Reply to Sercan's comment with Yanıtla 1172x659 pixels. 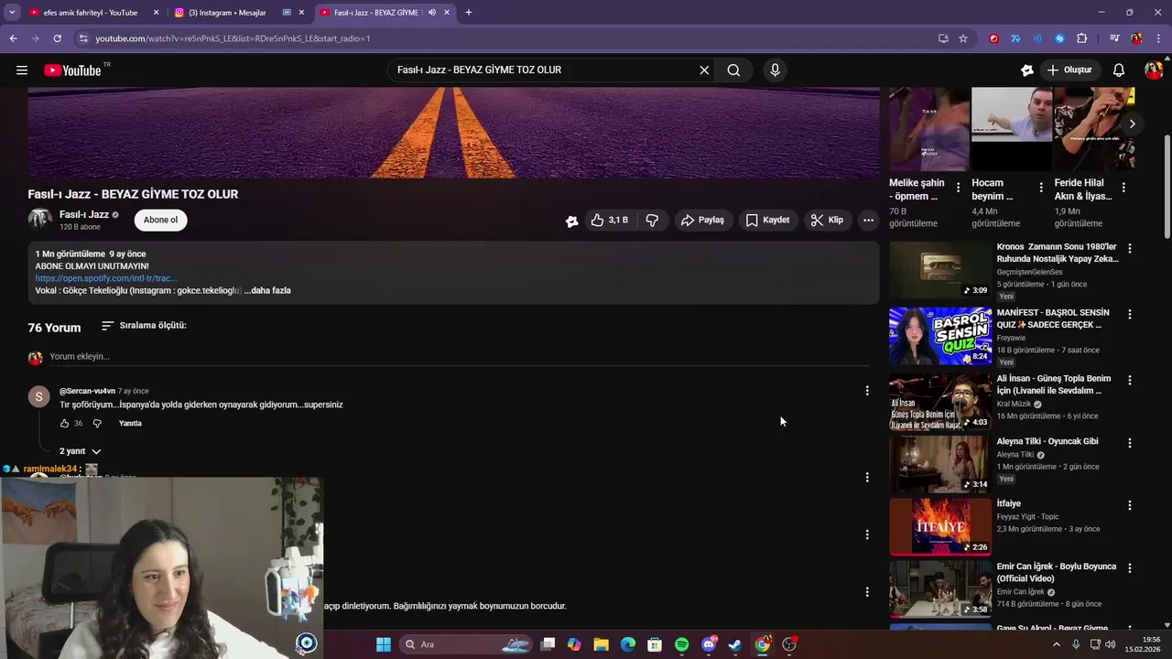pyautogui.click(x=130, y=423)
